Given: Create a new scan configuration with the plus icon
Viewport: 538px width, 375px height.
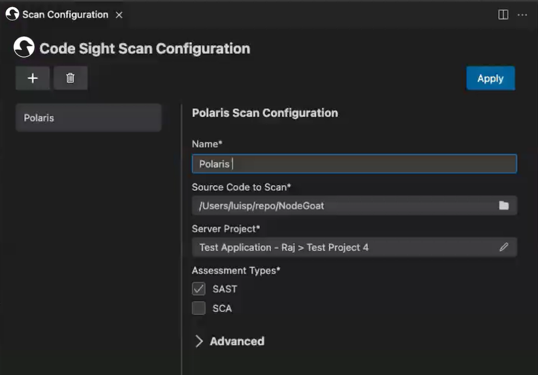Looking at the screenshot, I should (x=32, y=78).
